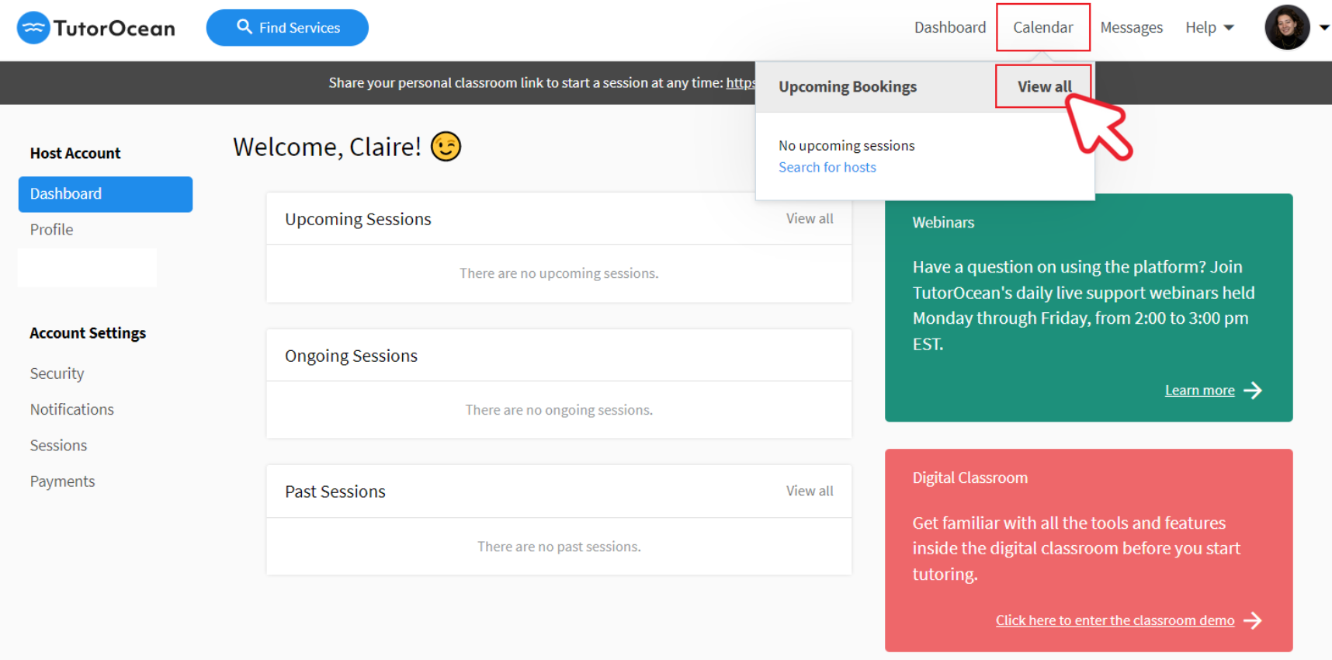This screenshot has height=660, width=1332.
Task: Expand the account menu arrow beside avatar
Action: (1324, 27)
